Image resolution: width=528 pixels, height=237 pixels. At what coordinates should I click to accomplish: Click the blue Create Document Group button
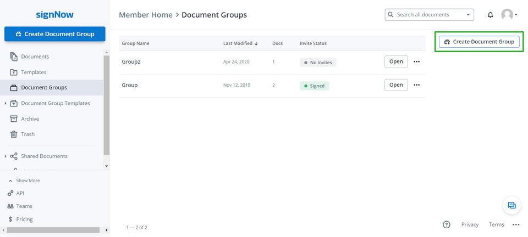54,34
